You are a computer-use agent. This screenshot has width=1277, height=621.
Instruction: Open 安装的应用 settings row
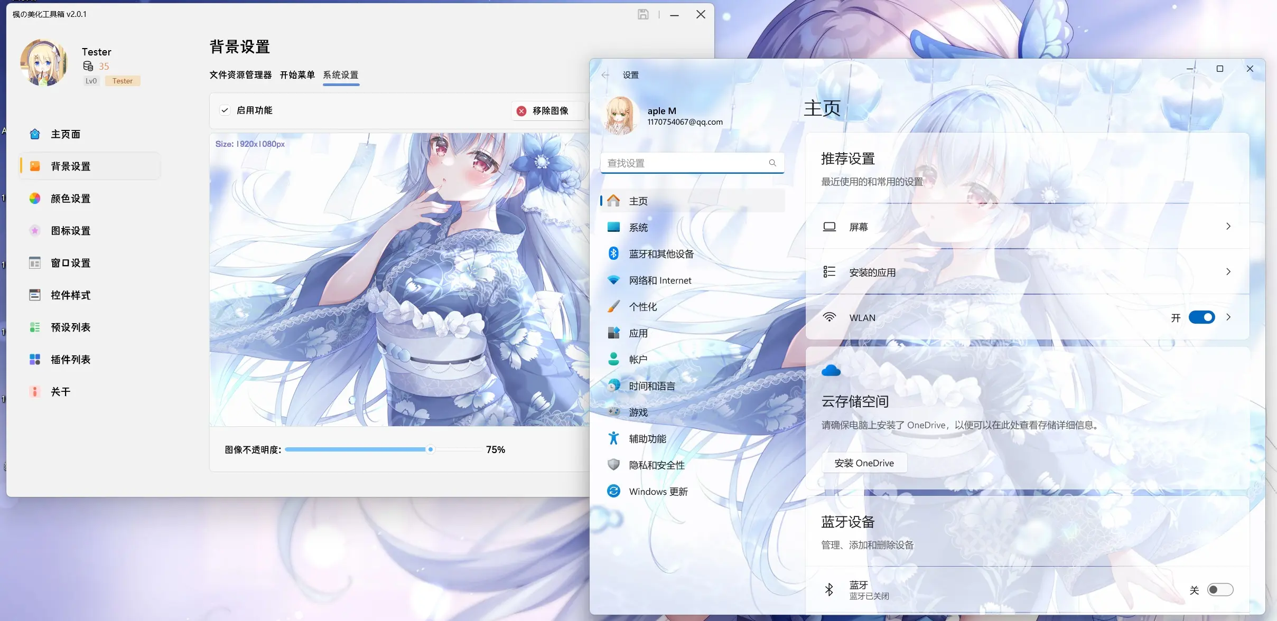(x=1027, y=272)
